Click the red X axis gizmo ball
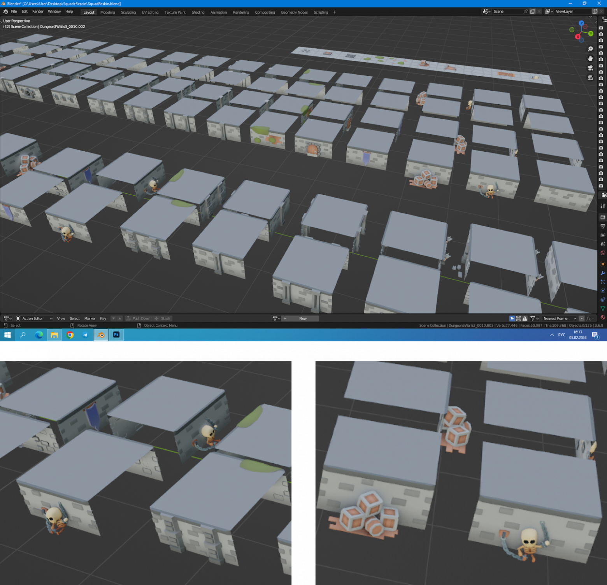The height and width of the screenshot is (585, 607). 578,37
